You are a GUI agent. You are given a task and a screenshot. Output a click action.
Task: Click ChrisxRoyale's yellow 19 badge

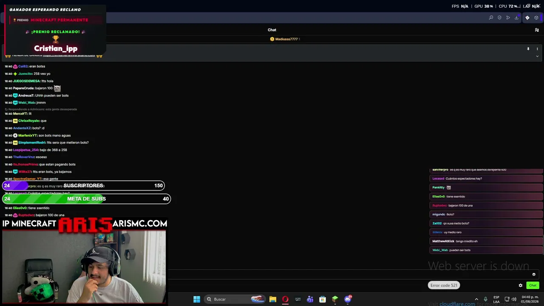pos(15,121)
